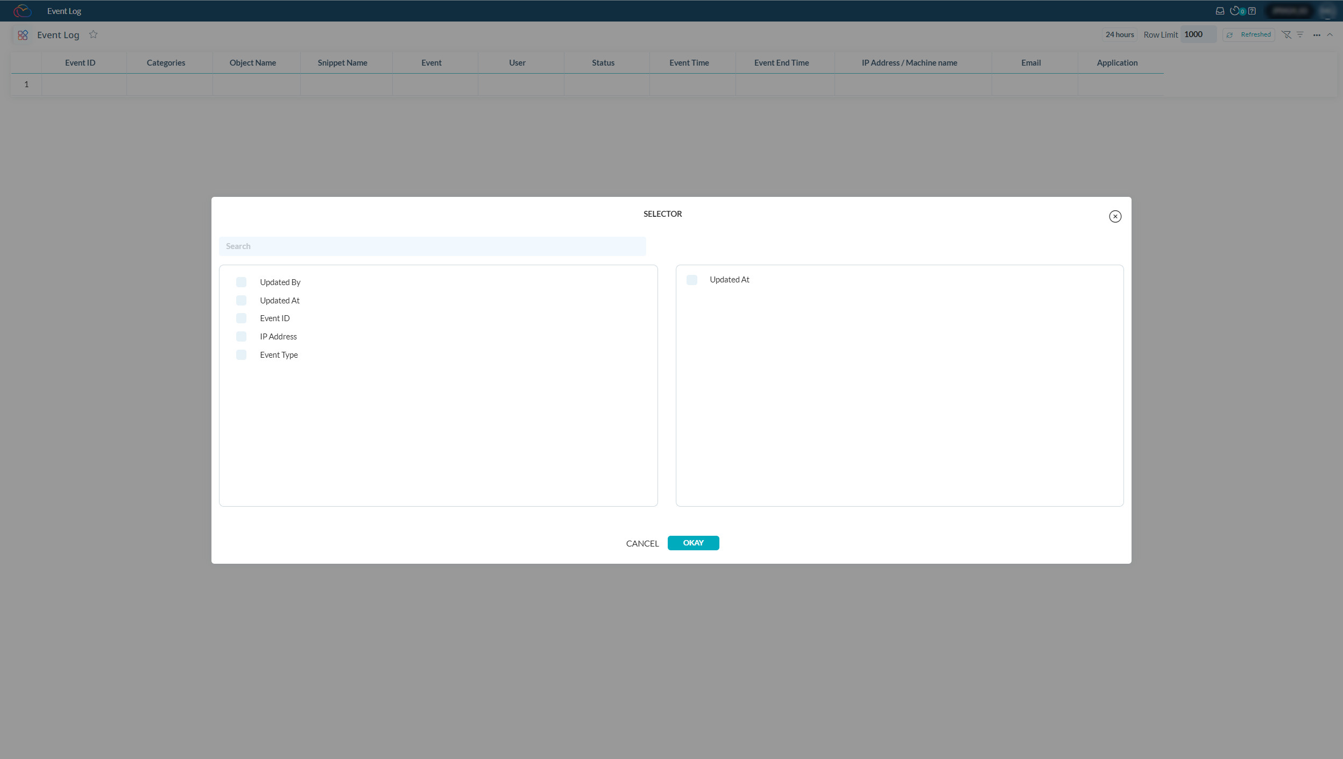Mark Event Log as favorite via star icon

[x=94, y=34]
